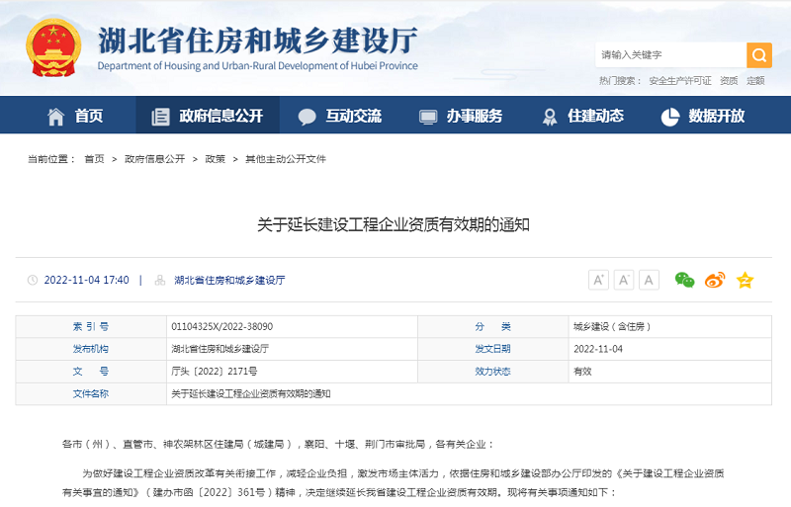The image size is (791, 507).
Task: Click the body paragraph starting 为做好建设工程企业资质改革
Action: point(394,482)
